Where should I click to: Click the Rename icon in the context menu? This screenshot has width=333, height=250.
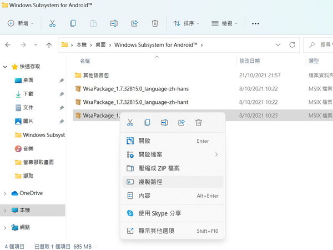(164, 123)
